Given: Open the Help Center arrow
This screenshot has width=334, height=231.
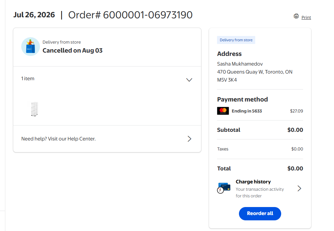Looking at the screenshot, I should (189, 139).
